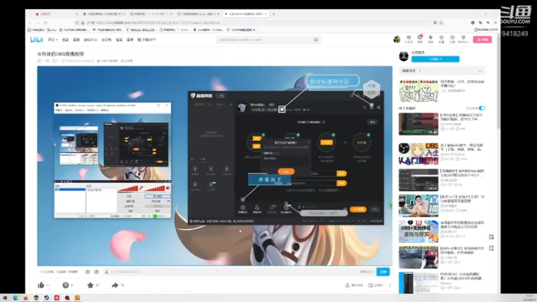Share the video with arrow icon
Image resolution: width=537 pixels, height=302 pixels.
[115, 285]
